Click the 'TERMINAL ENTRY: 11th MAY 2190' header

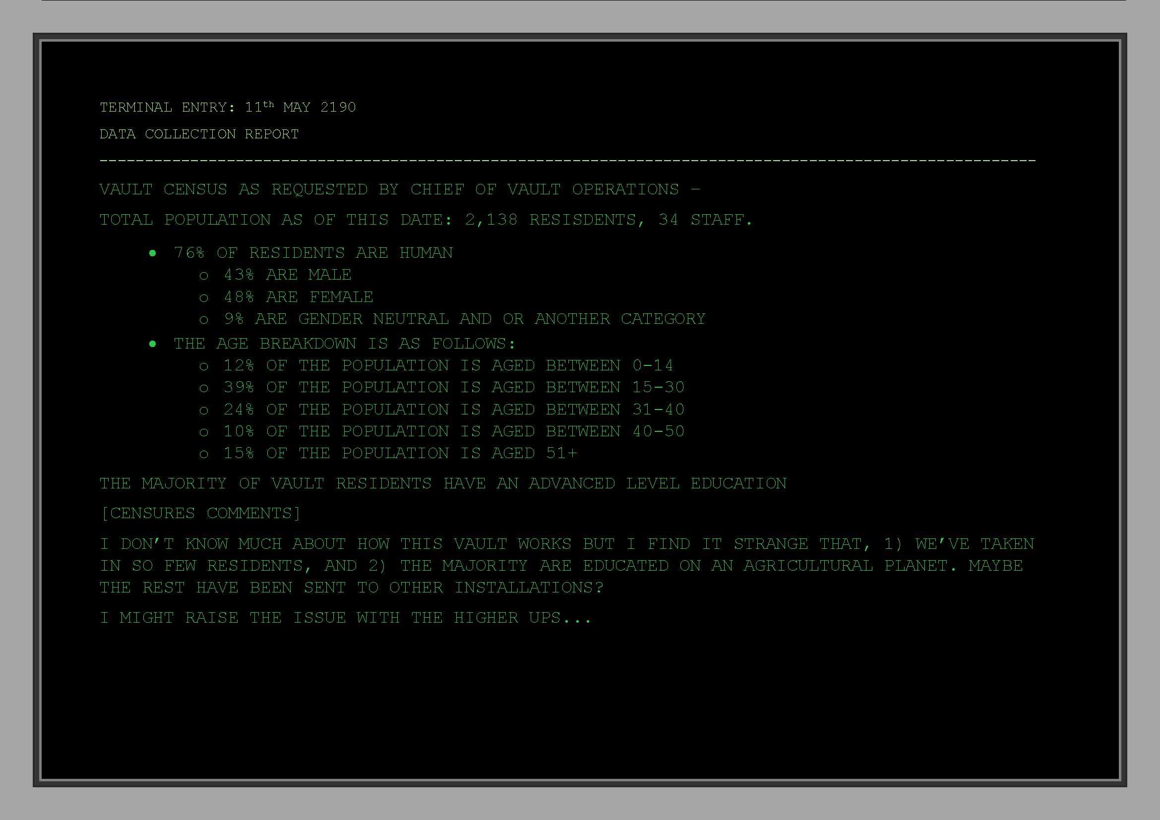[x=227, y=107]
